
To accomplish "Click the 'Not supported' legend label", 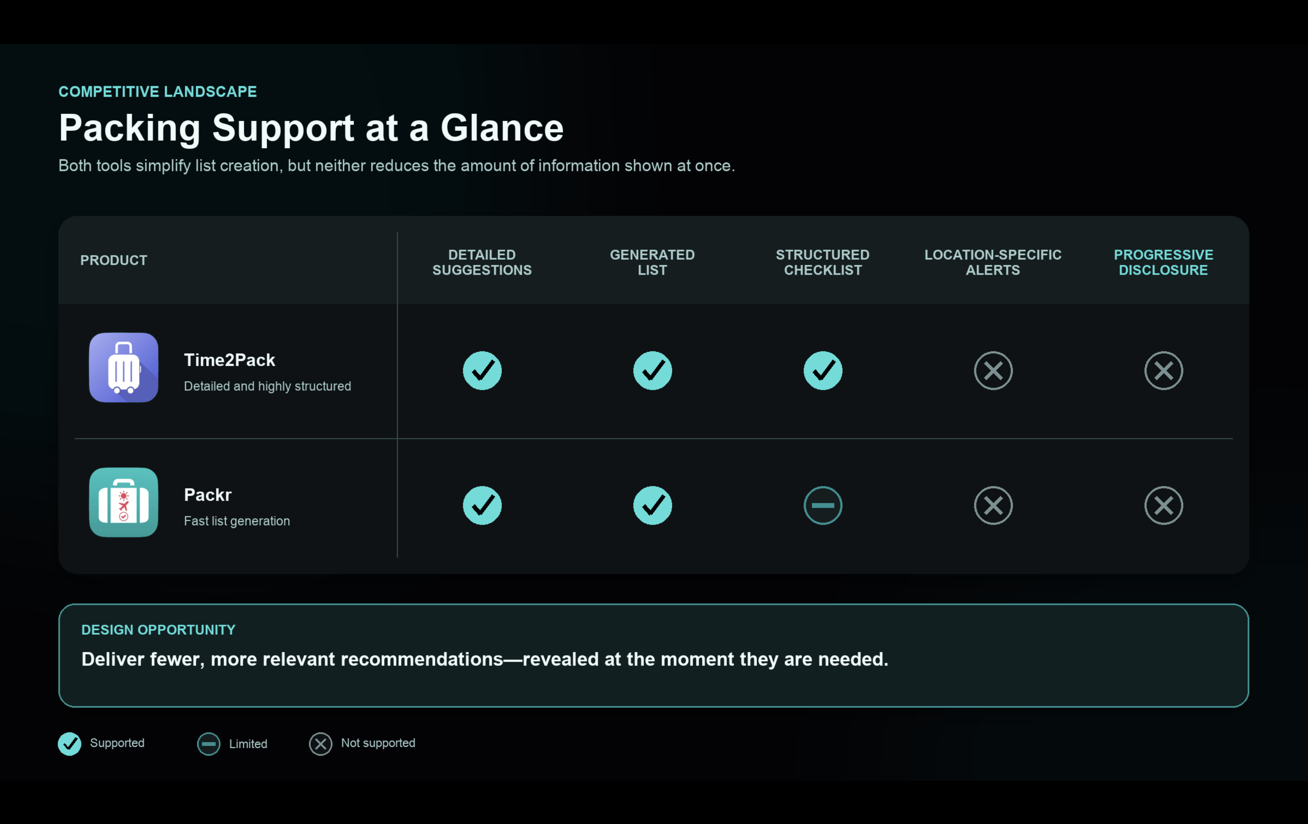I will (x=378, y=743).
